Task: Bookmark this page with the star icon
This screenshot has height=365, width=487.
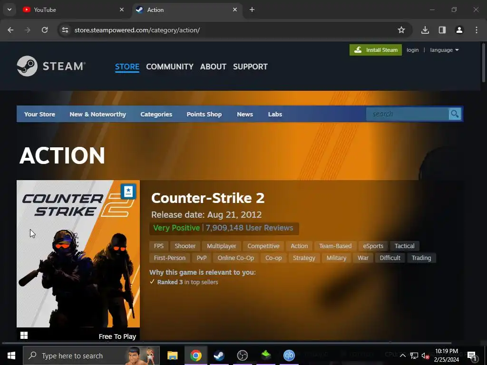Action: [401, 30]
